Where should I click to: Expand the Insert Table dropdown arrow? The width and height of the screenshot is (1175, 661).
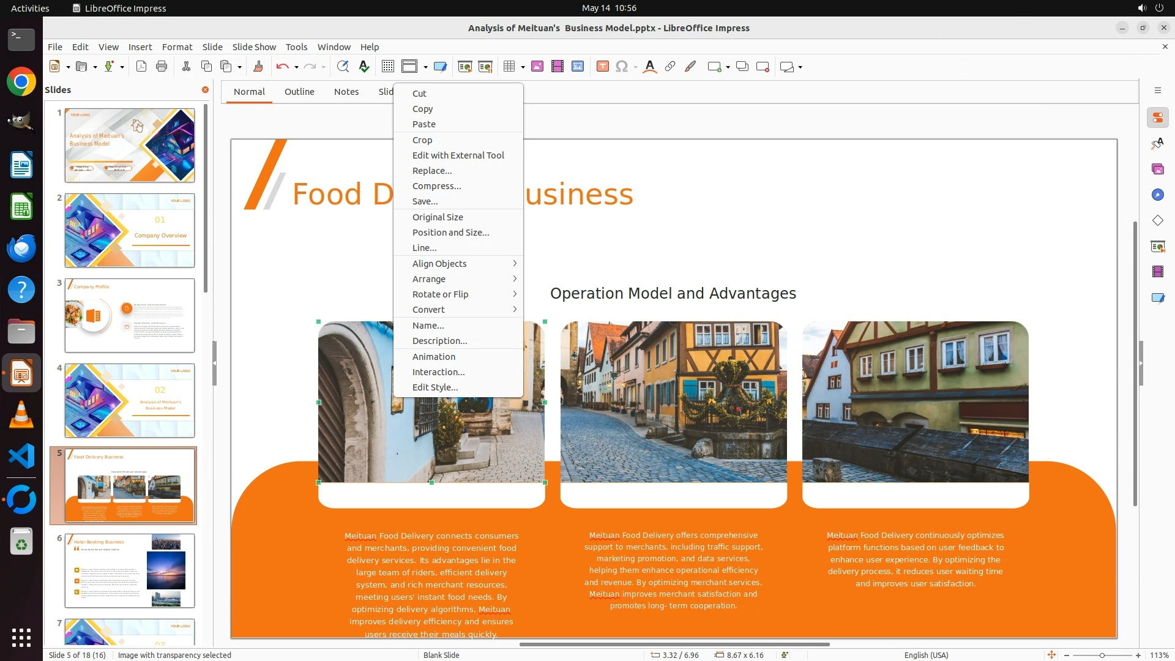tap(523, 67)
